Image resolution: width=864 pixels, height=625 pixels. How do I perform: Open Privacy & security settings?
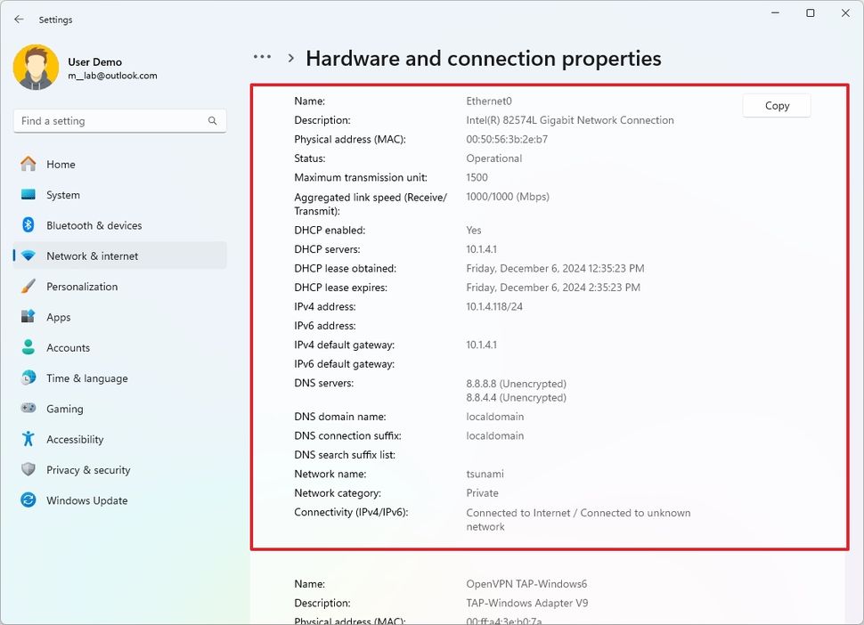(x=87, y=470)
